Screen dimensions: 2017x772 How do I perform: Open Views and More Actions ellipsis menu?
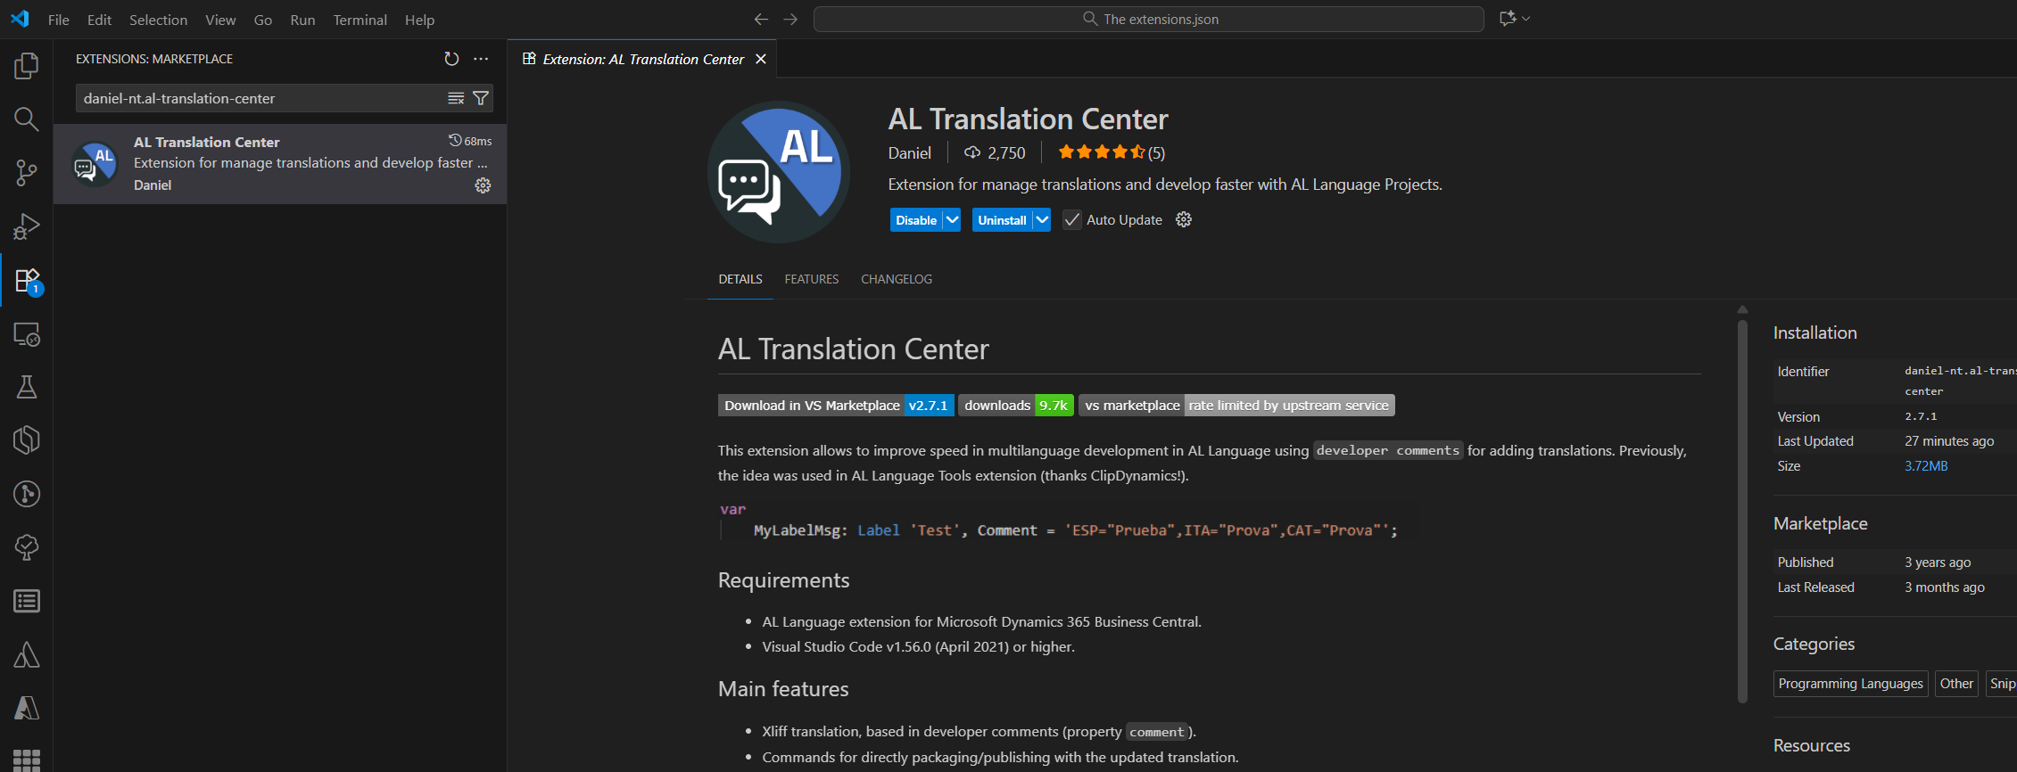481,59
